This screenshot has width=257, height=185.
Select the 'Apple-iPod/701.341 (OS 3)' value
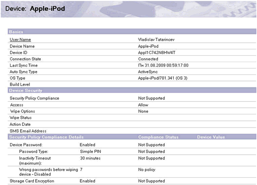coord(163,78)
